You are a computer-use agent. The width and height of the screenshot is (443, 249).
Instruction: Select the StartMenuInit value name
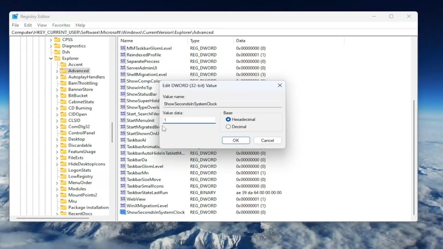coord(141,120)
